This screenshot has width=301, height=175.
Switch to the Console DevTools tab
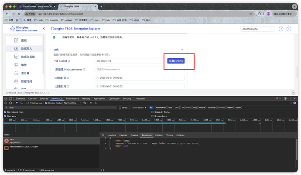[x=32, y=99]
